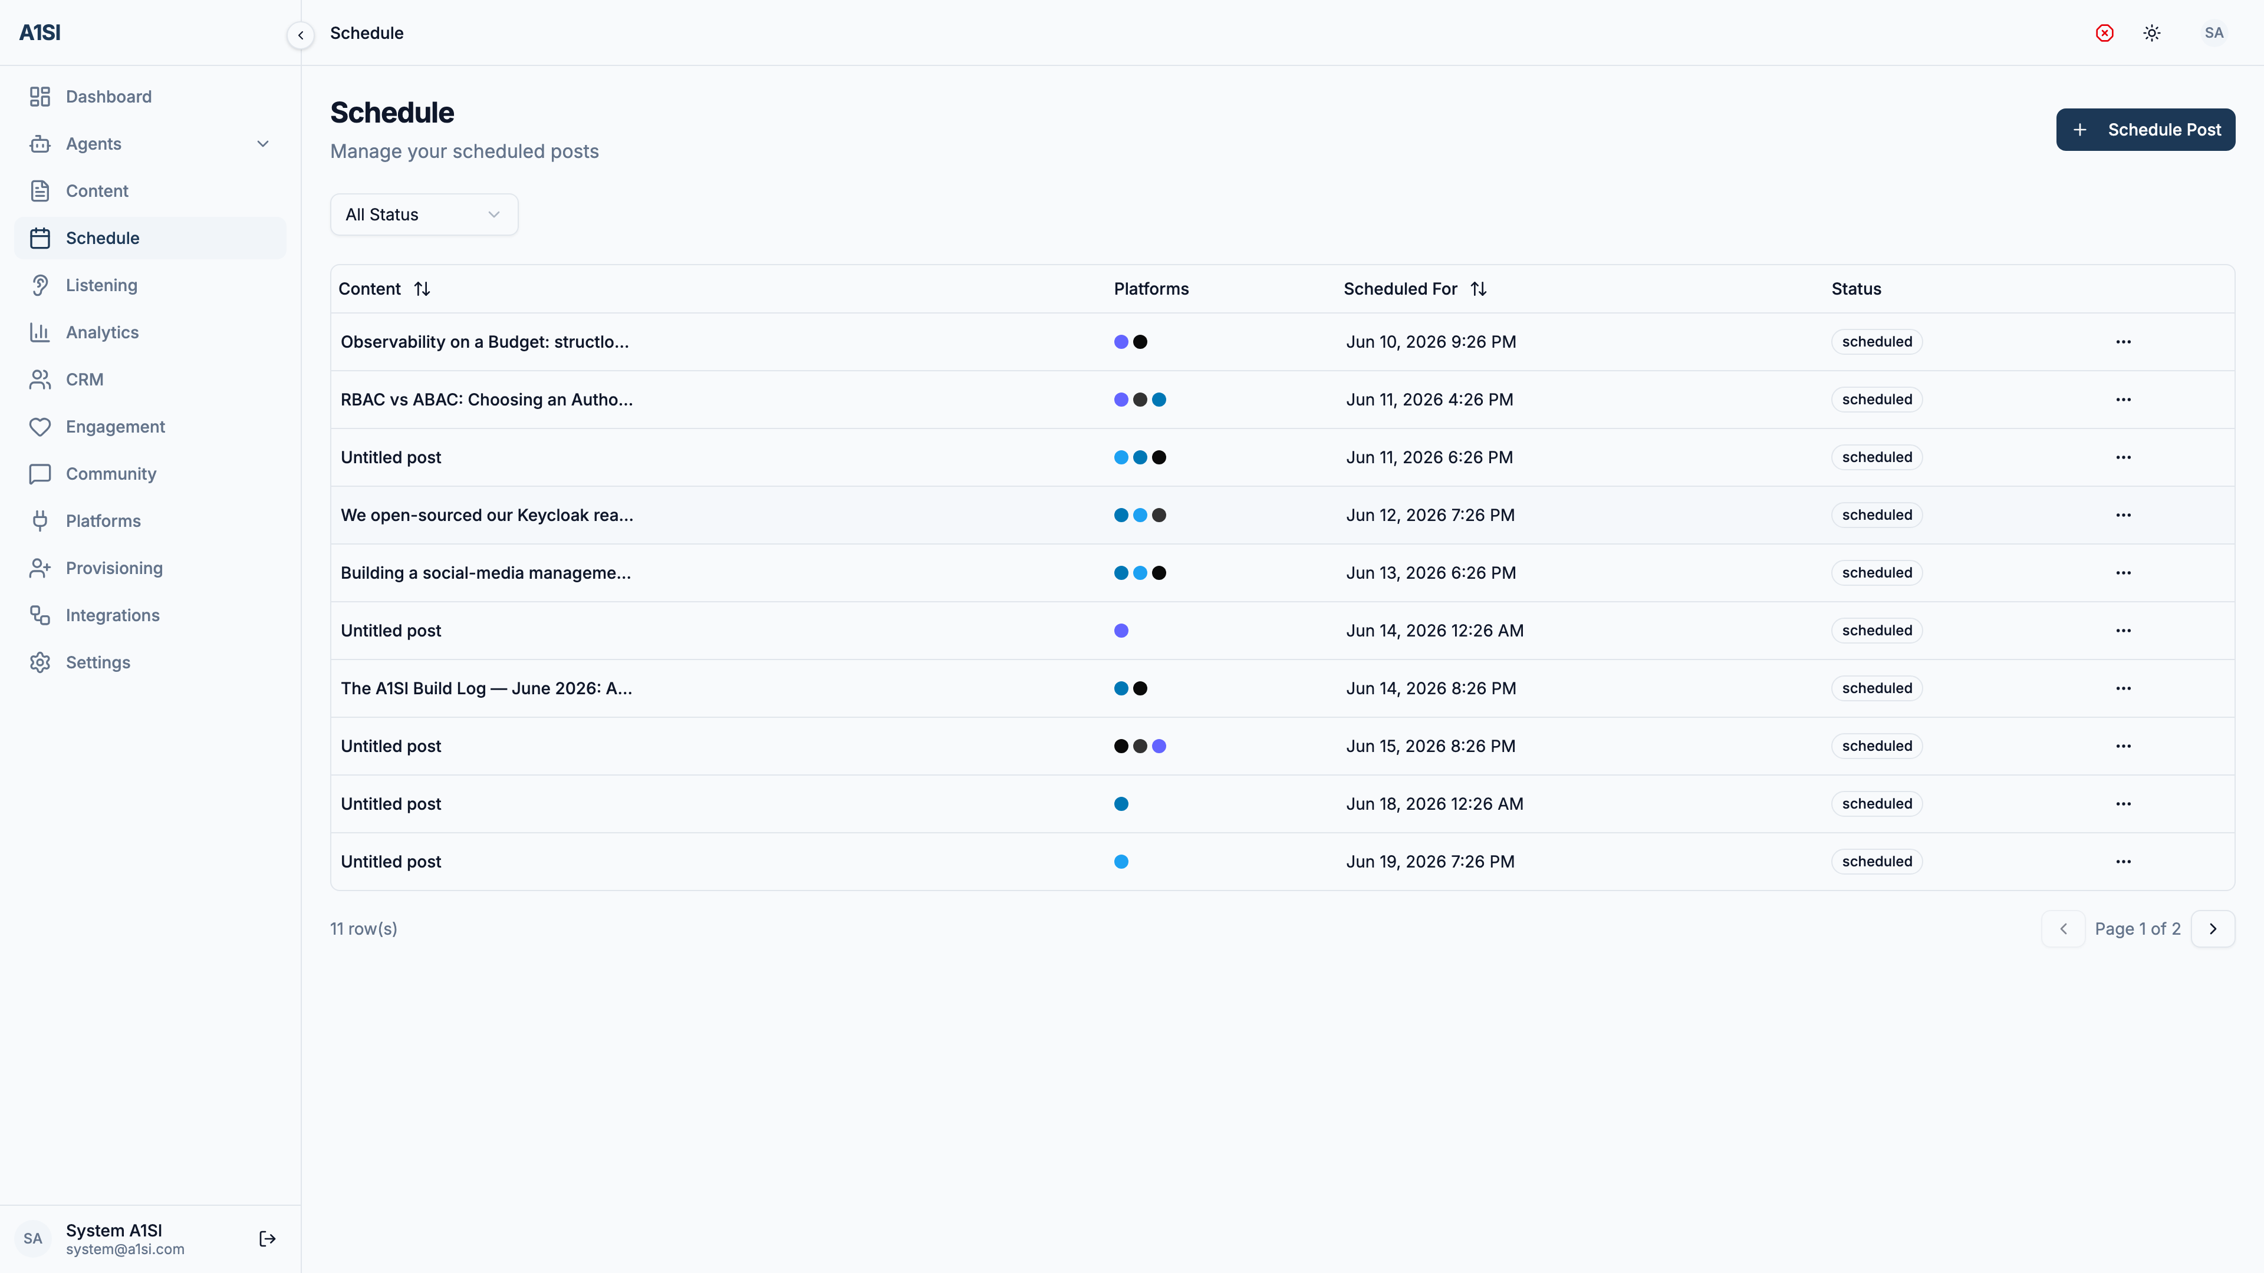Viewport: 2264px width, 1273px height.
Task: Click 'The A1SI Build Log — June 2026' title
Action: coord(487,689)
